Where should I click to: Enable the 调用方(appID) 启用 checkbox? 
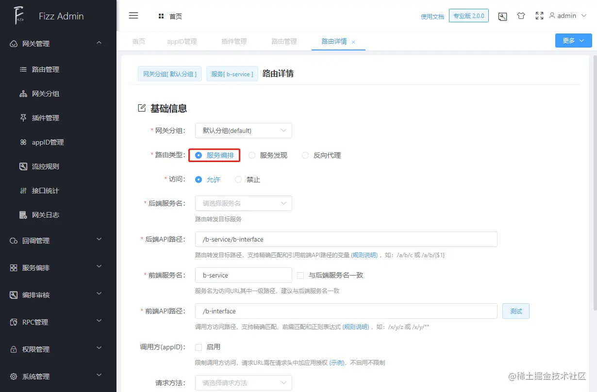(199, 347)
